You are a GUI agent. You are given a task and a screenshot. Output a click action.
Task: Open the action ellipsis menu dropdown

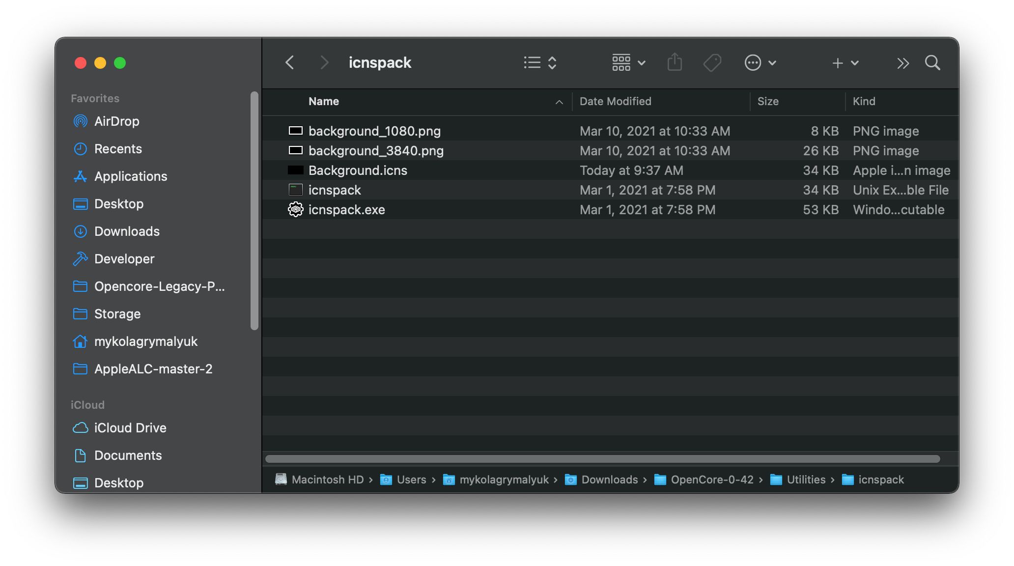click(x=760, y=63)
